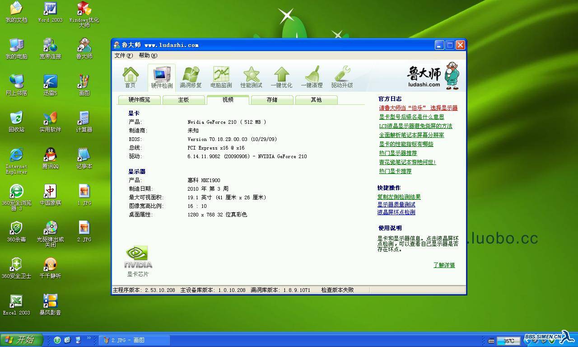Open the 画图 paint desktop shortcut
The width and height of the screenshot is (578, 347).
pos(84,85)
